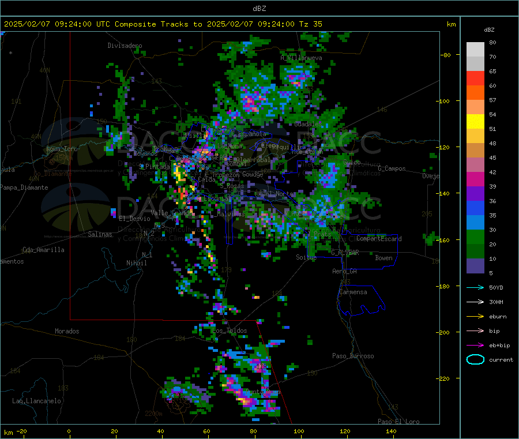Click the El_Desvio map label
Image resolution: width=519 pixels, height=439 pixels.
point(134,219)
